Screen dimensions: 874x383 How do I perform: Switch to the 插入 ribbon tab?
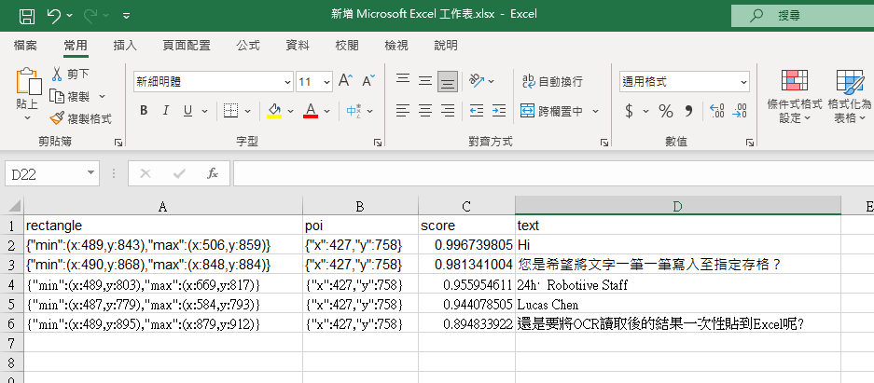[125, 46]
